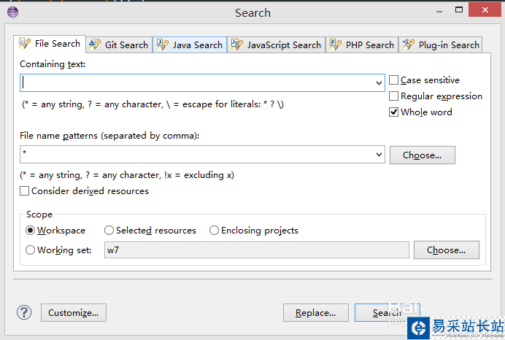
Task: Choose the Enclosing projects scope option
Action: coord(214,231)
